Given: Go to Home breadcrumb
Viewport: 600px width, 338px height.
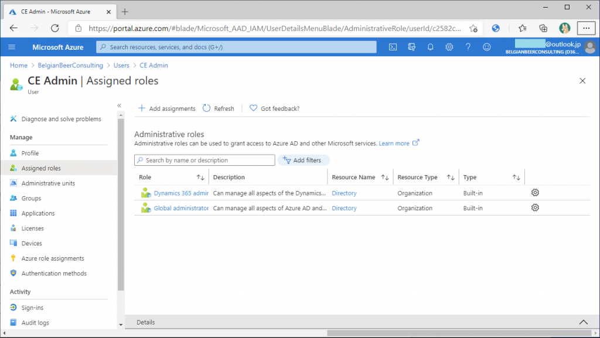Looking at the screenshot, I should pos(19,66).
